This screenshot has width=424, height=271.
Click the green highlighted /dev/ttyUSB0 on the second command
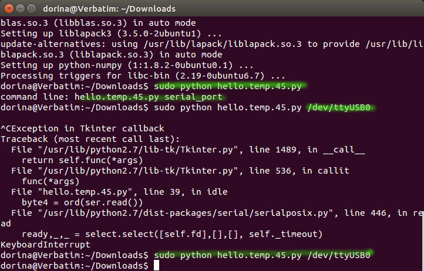338,107
